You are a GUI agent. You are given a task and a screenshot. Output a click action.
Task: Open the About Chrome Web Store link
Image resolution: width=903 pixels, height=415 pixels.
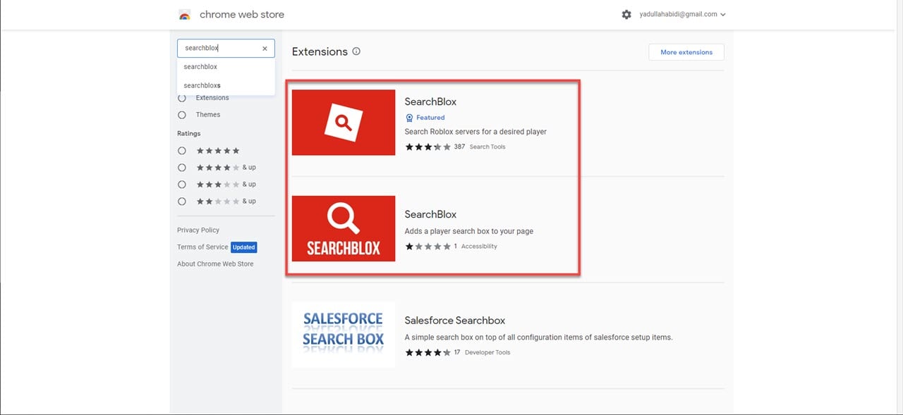215,264
